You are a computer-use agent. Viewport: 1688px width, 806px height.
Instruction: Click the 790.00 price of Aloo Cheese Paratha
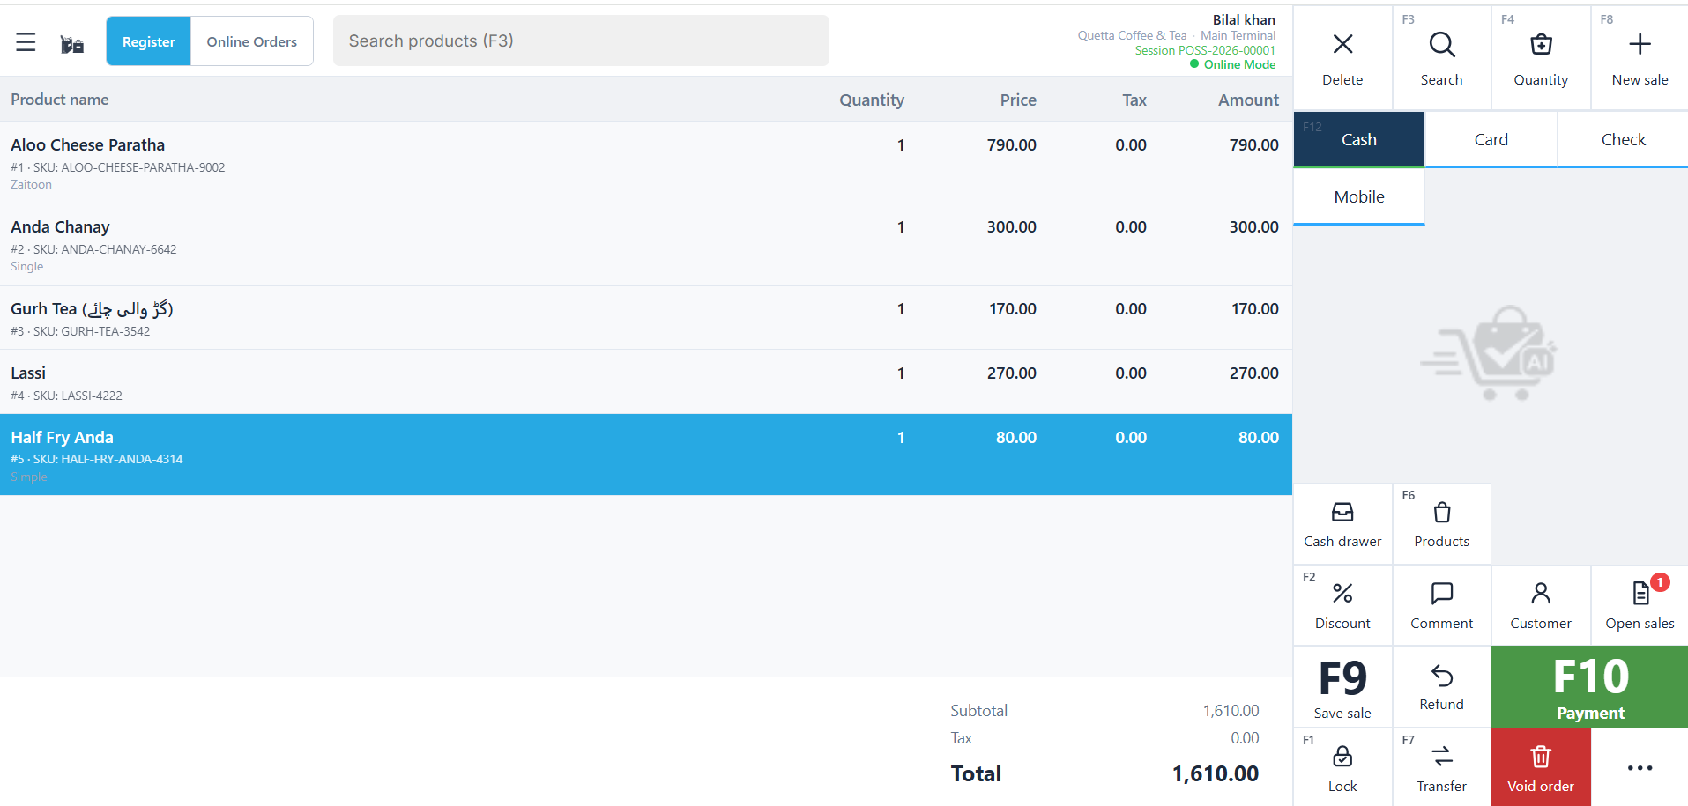1011,144
